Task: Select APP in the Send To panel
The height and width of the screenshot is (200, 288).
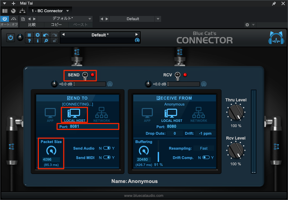Action: tap(50, 115)
